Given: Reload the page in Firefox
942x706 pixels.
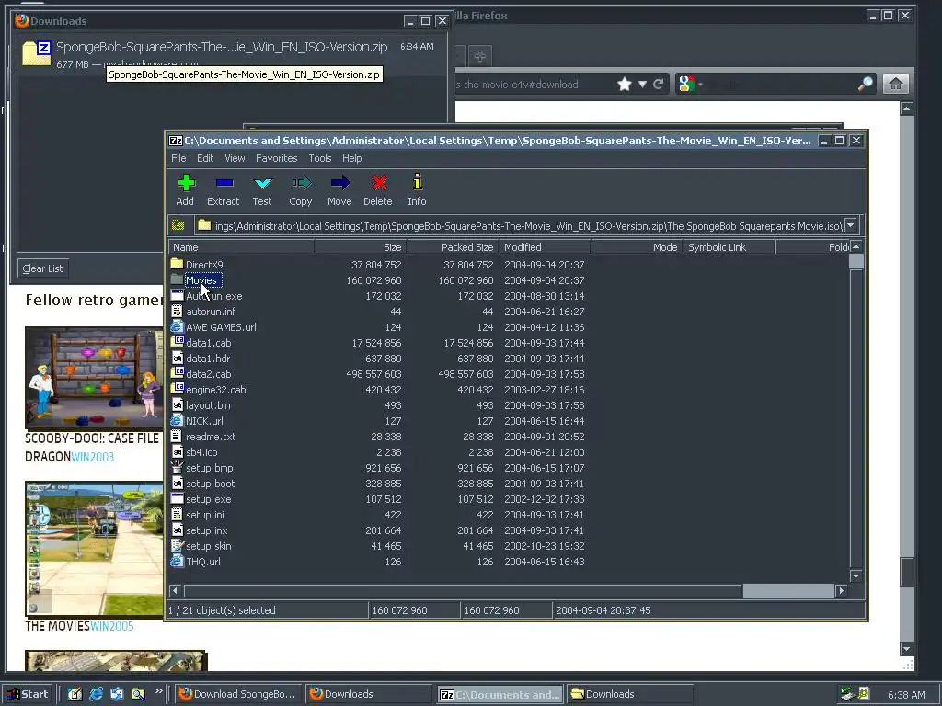Looking at the screenshot, I should (659, 84).
